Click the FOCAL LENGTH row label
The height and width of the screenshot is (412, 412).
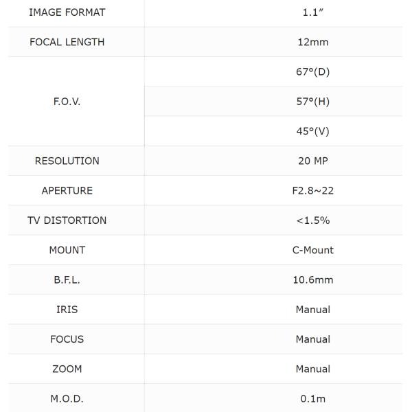coord(67,42)
